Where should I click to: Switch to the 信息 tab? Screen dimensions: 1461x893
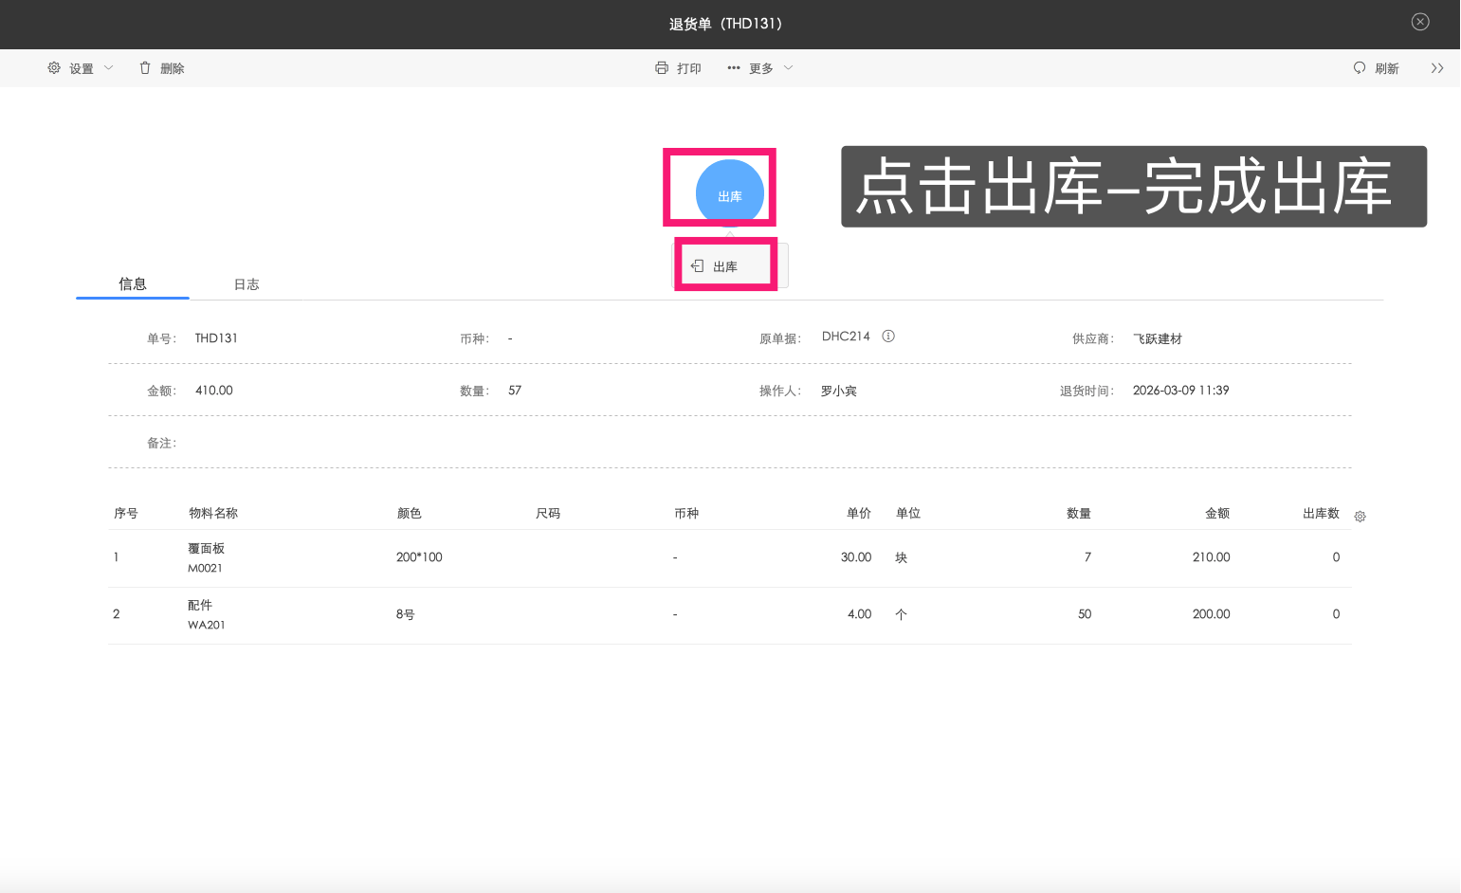click(x=132, y=283)
